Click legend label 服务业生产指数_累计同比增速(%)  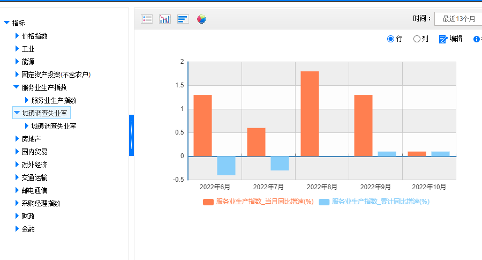(x=381, y=202)
